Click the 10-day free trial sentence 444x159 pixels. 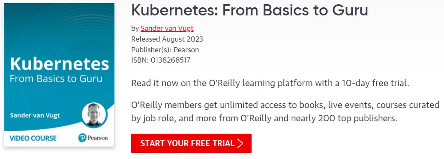(270, 83)
